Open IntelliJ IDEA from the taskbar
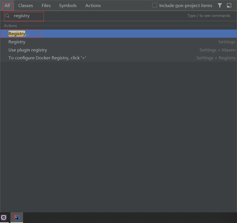 17,218
